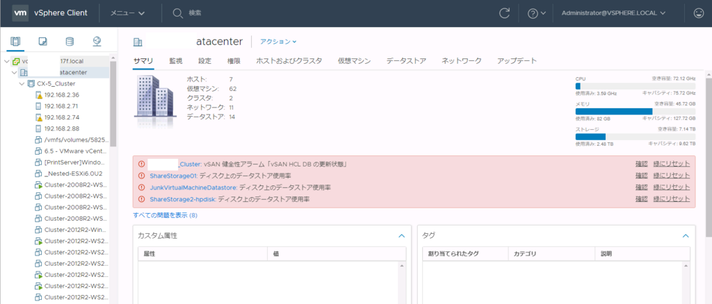Click the host icon for 192.168.2.71
Viewport: 712px width, 304px height.
point(39,106)
